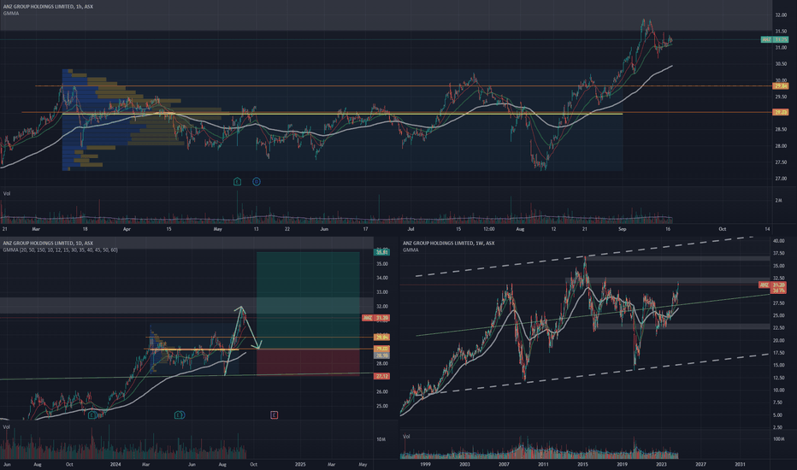Toggle GMMA (20, 50, 150...) legend on daily chart
This screenshot has width=797, height=470.
60,250
